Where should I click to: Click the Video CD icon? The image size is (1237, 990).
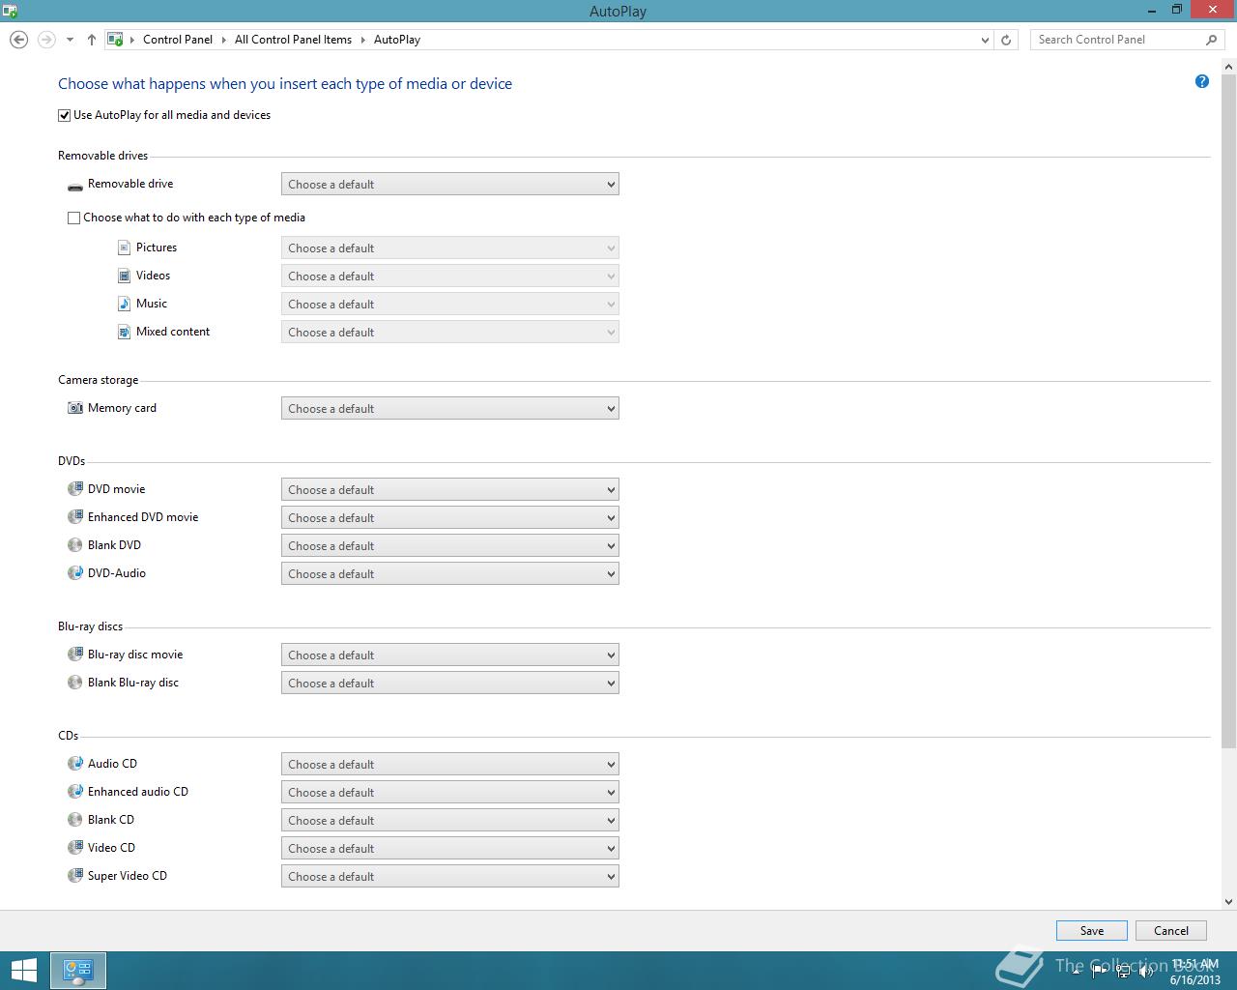click(75, 848)
